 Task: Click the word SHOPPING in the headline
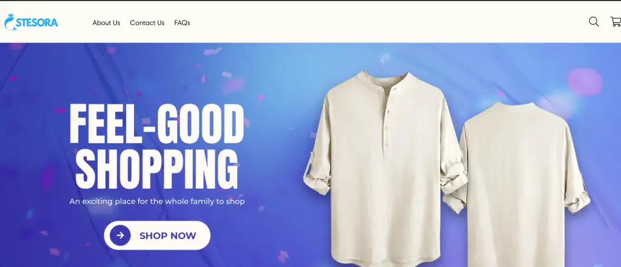tap(157, 169)
